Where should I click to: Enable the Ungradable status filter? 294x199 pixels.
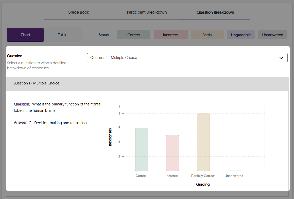[x=241, y=35]
